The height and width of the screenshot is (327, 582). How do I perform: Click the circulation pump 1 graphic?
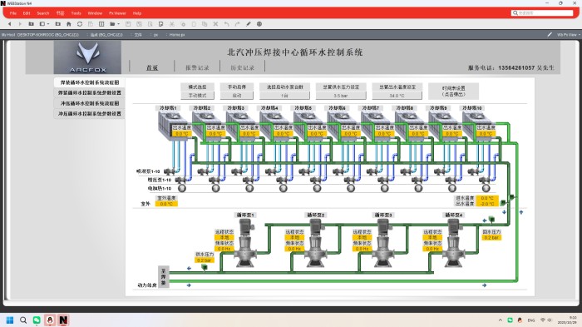(245, 243)
